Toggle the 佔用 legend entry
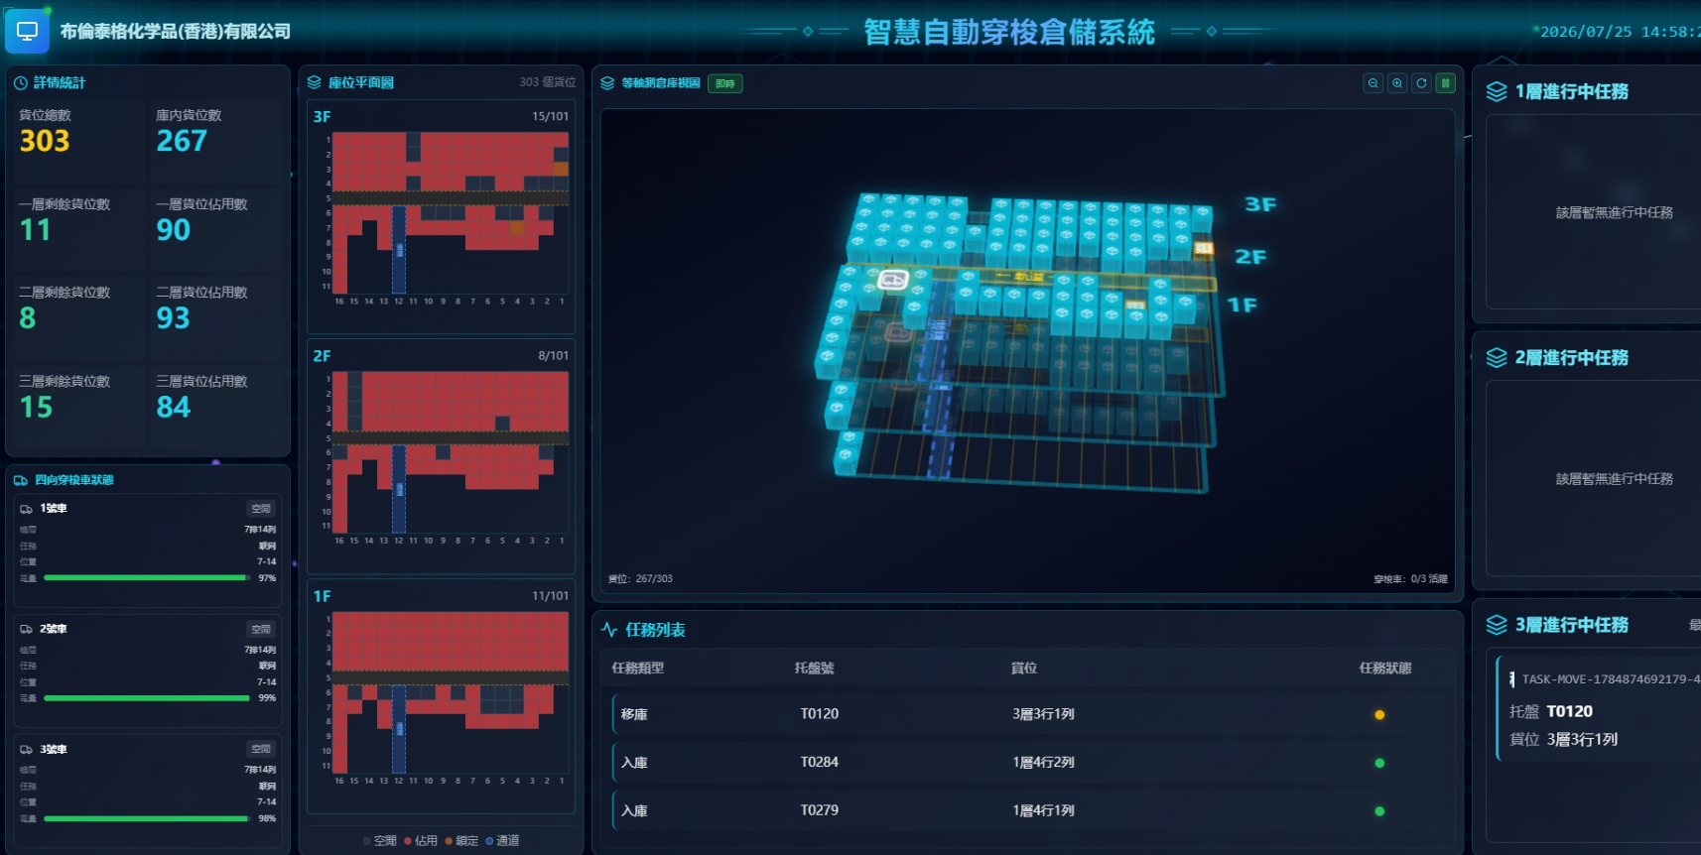This screenshot has width=1701, height=855. point(421,840)
